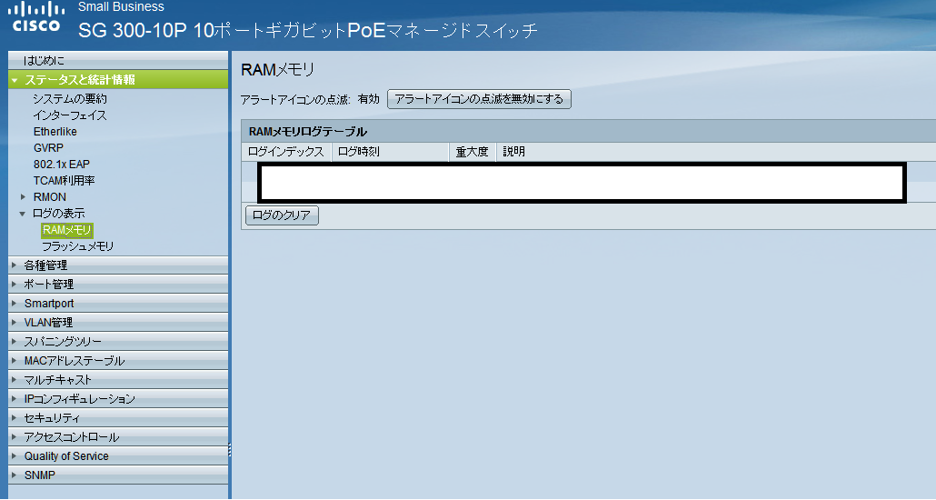
Task: Expand the アクセスコントロール section arrow
Action: tap(15, 437)
